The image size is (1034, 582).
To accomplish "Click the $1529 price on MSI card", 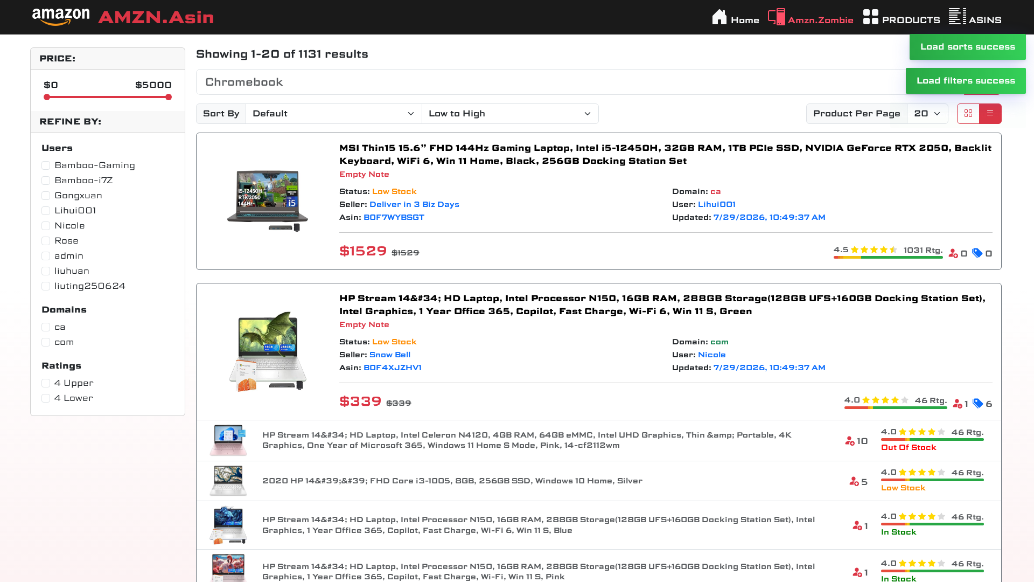I will pyautogui.click(x=363, y=251).
